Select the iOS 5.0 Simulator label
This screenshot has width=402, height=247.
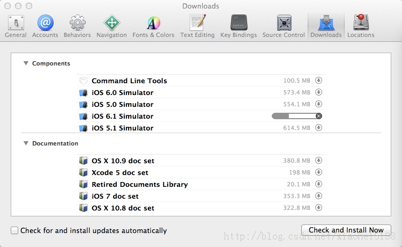[123, 104]
